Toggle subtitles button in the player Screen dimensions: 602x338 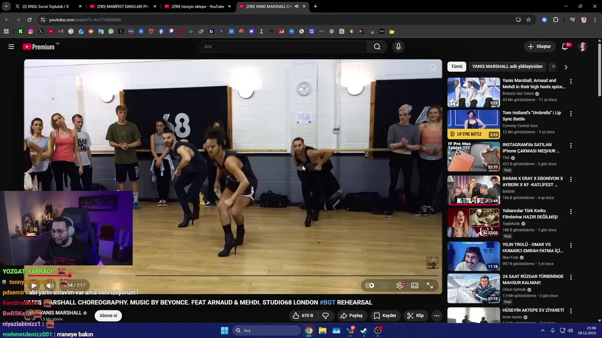coord(385,285)
